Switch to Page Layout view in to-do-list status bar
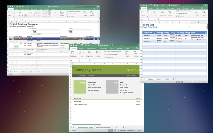Screen dimensions: 213x133 coord(182,82)
